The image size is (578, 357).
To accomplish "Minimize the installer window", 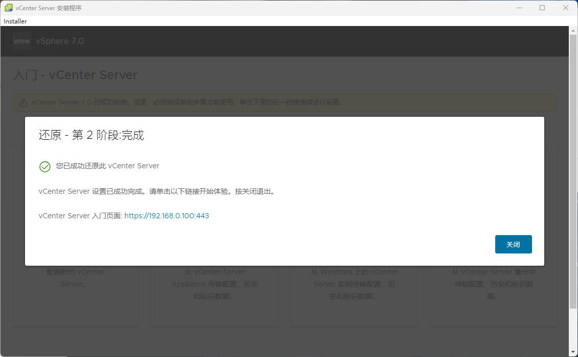I will pyautogui.click(x=519, y=8).
